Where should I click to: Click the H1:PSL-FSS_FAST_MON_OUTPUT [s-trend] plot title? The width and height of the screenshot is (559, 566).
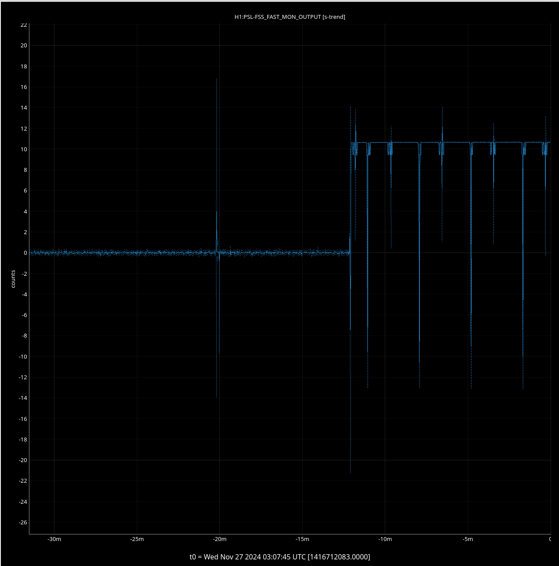[290, 17]
